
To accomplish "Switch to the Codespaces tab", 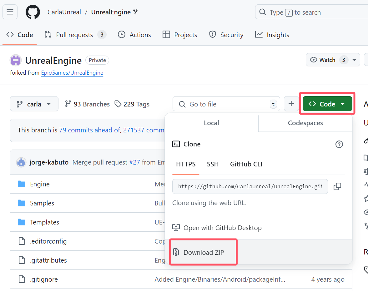I will point(305,123).
